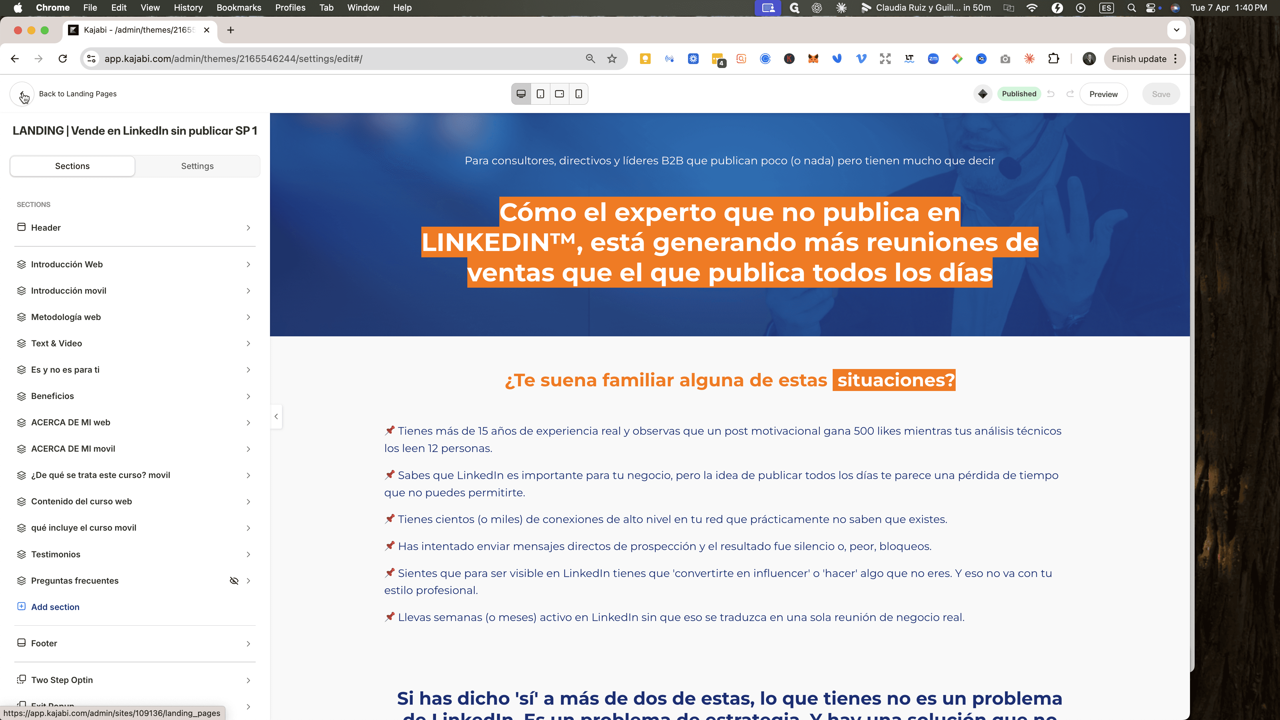The height and width of the screenshot is (720, 1280).
Task: Open the Zoom extension icon
Action: point(933,59)
